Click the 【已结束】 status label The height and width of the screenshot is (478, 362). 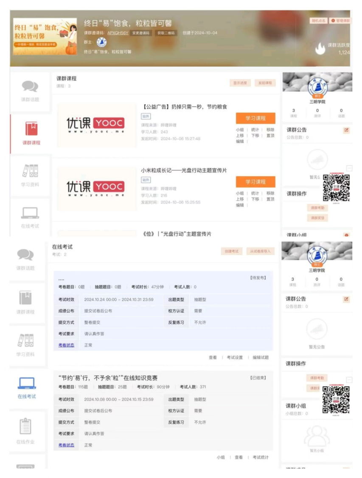click(258, 378)
